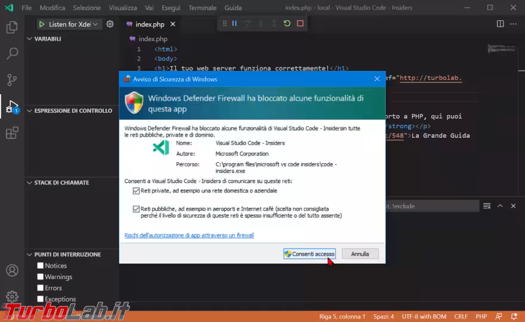Screen dimensions: 525x322
Task: Open the Accounts menu icon
Action: point(12,271)
